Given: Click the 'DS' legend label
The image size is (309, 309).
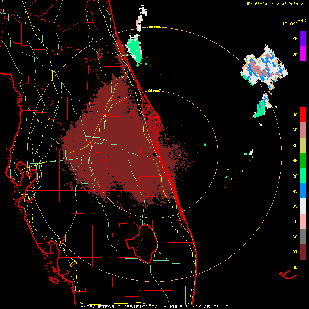Looking at the screenshot, I should tap(295, 206).
